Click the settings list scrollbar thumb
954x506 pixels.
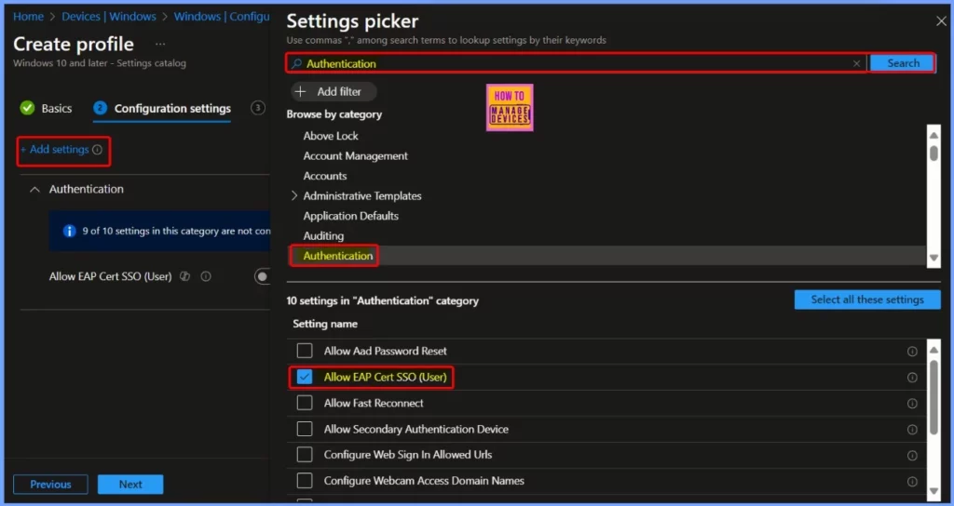coord(934,396)
